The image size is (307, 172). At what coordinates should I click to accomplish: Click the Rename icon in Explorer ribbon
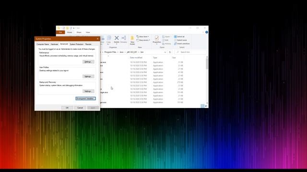click(124, 40)
